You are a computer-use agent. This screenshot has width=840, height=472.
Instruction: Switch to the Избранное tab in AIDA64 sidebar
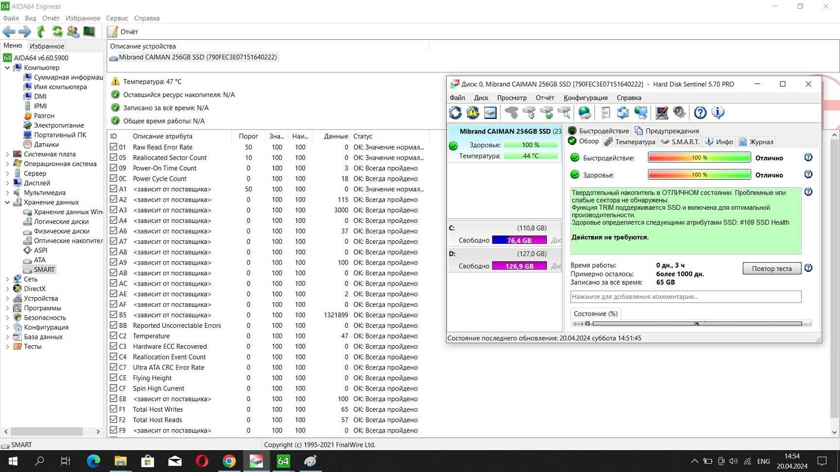pos(47,46)
